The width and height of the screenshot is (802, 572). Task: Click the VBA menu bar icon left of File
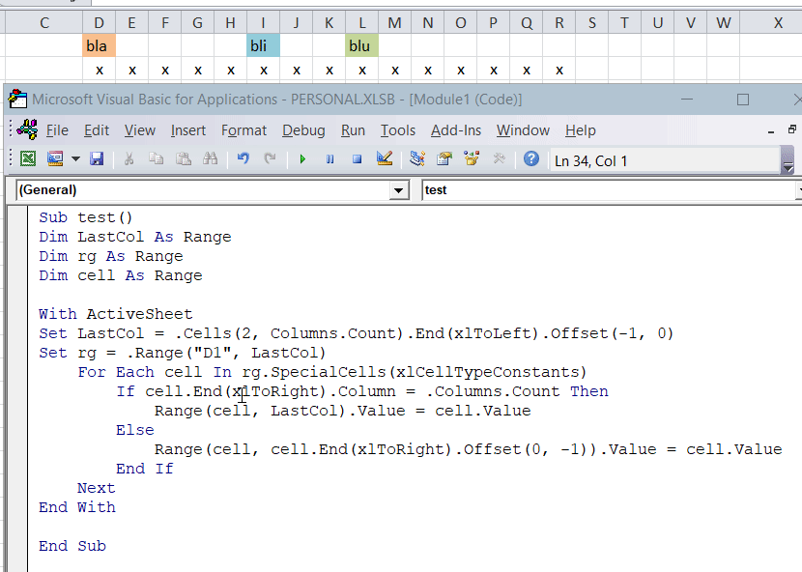pos(27,129)
